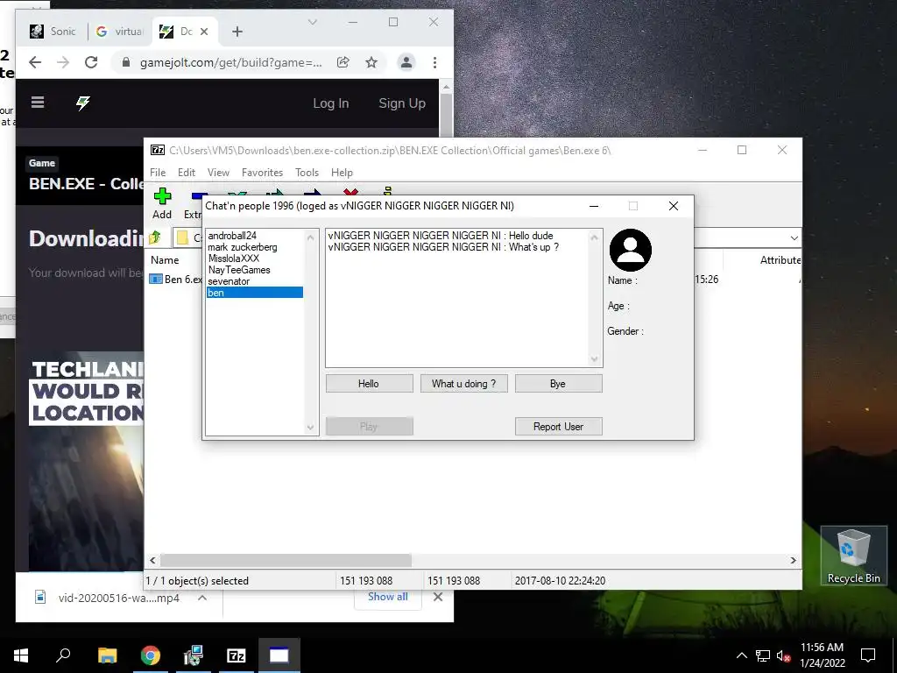897x673 pixels.
Task: Open the 7-Zip Help menu
Action: click(343, 173)
